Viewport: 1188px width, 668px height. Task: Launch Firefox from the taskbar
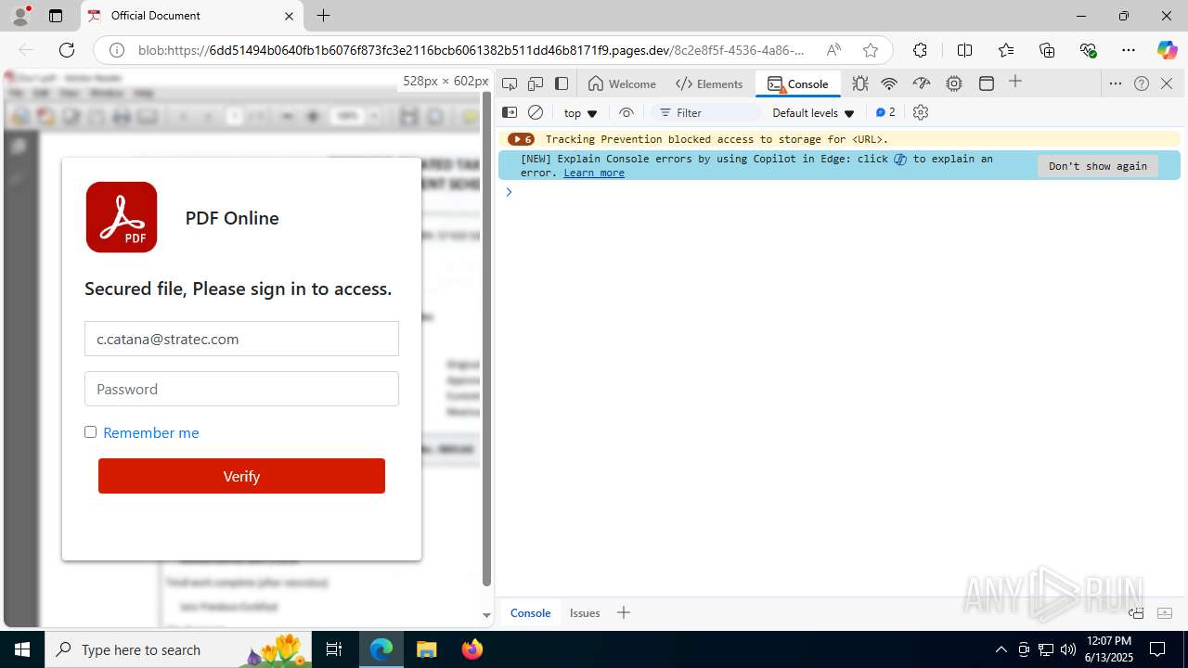(x=472, y=649)
